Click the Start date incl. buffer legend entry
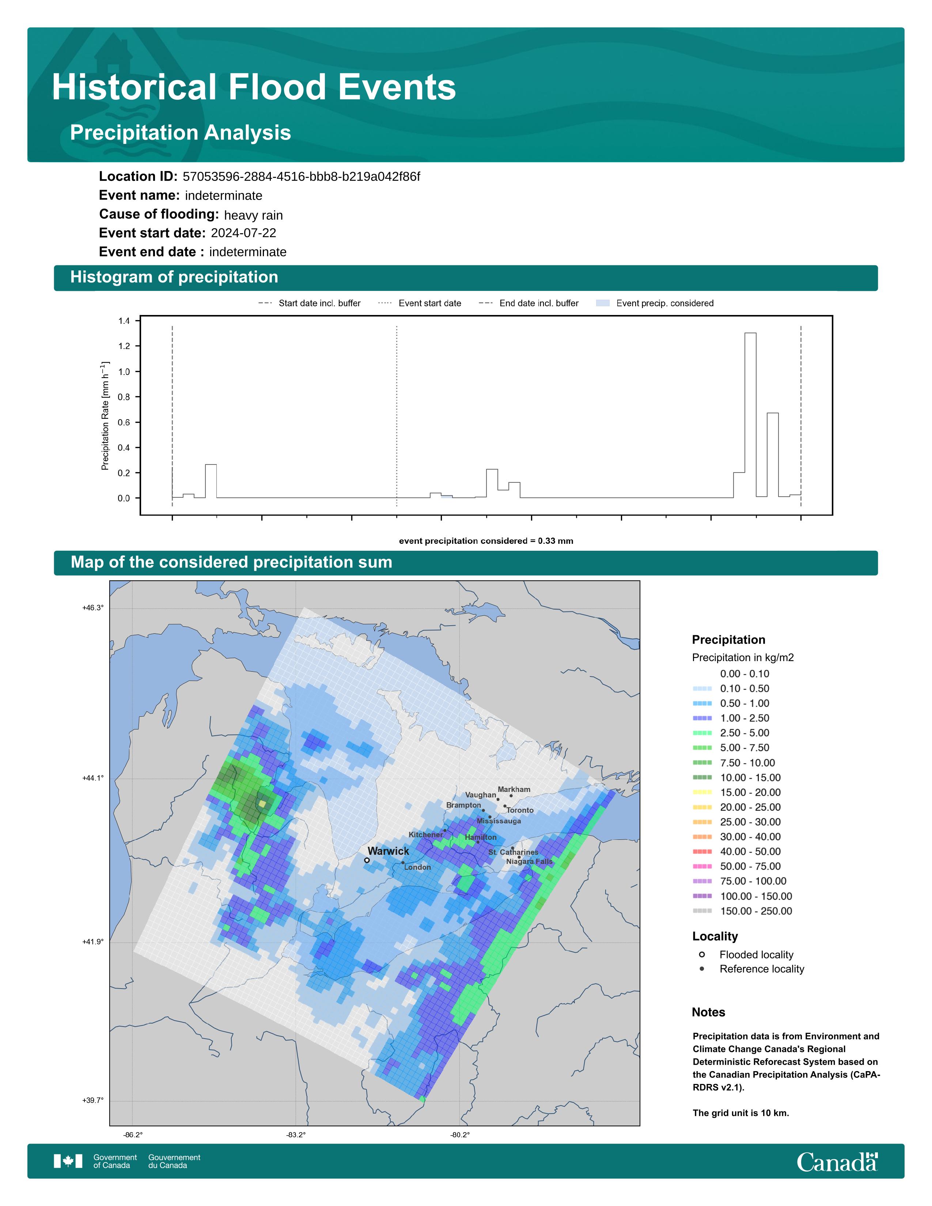This screenshot has width=932, height=1206. pyautogui.click(x=309, y=303)
